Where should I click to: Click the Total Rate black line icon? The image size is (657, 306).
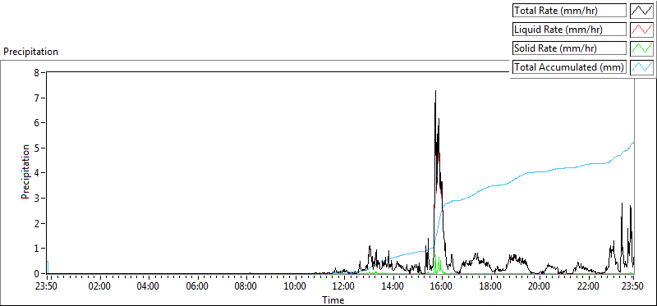tap(641, 11)
